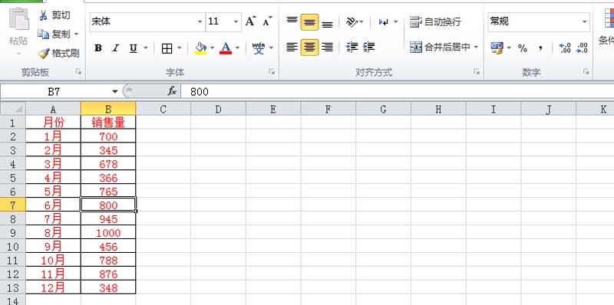The width and height of the screenshot is (614, 305).
Task: Decrease font size with small A
Action: tap(267, 21)
